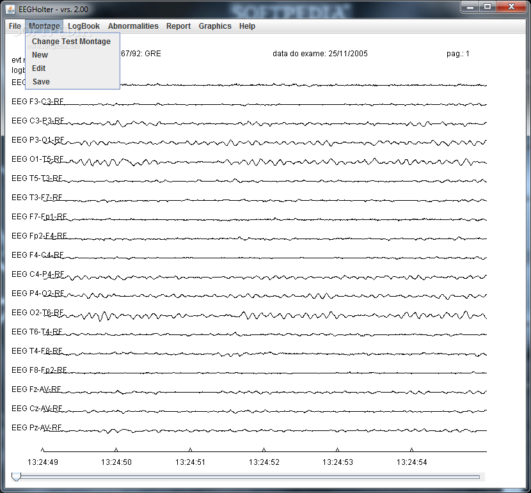Maximize the EEGHolter window
The height and width of the screenshot is (493, 531).
pyautogui.click(x=487, y=7)
